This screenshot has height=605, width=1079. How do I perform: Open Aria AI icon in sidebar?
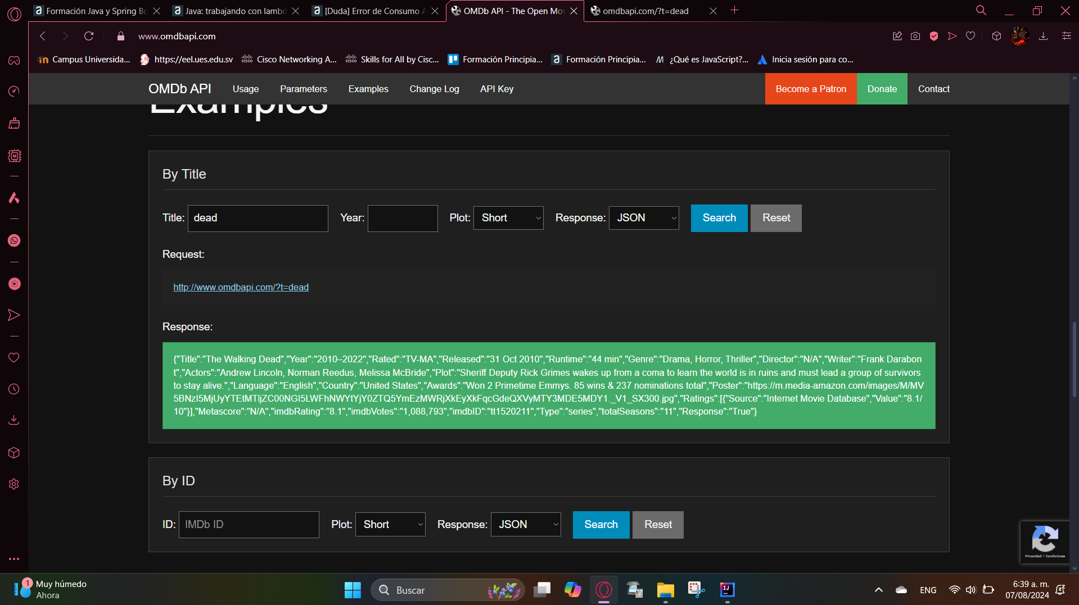point(14,198)
